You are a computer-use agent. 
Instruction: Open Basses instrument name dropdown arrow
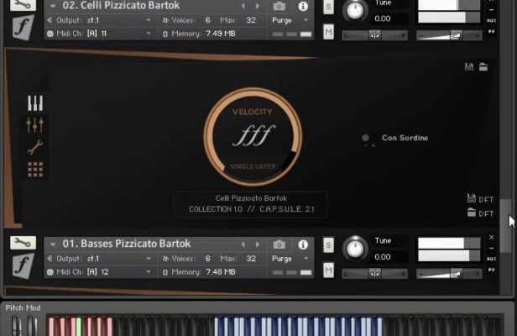click(55, 244)
